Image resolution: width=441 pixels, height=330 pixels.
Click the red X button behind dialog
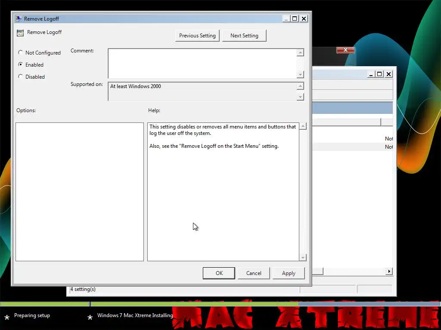point(345,50)
